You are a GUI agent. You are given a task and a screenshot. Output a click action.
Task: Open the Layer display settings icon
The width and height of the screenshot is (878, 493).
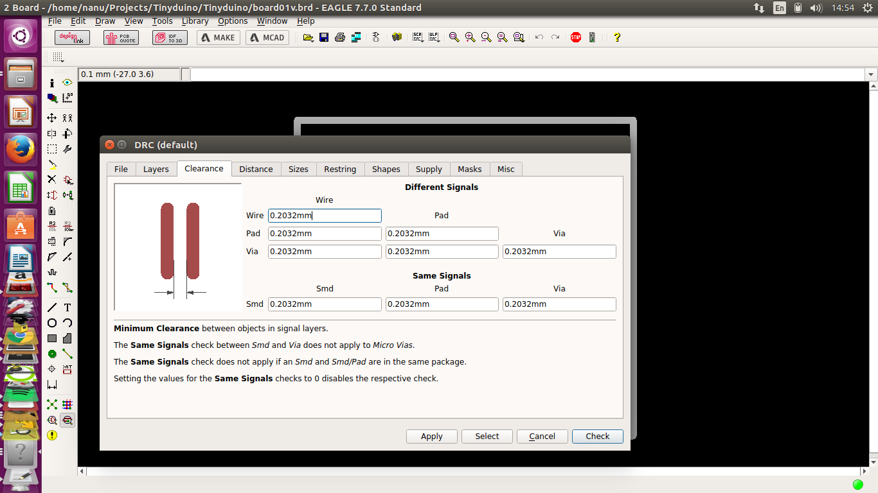(52, 98)
